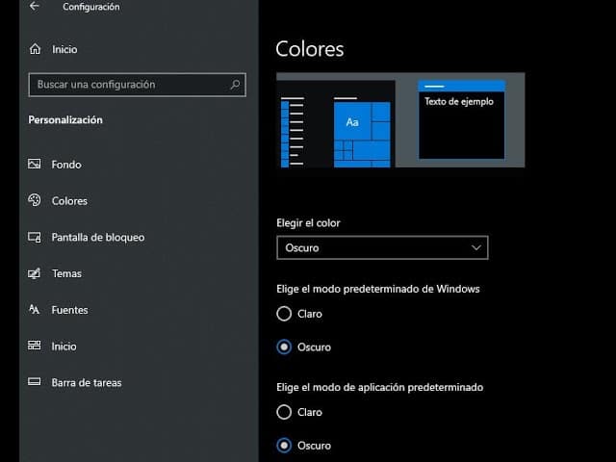Open the Fondo settings page

pyautogui.click(x=66, y=165)
